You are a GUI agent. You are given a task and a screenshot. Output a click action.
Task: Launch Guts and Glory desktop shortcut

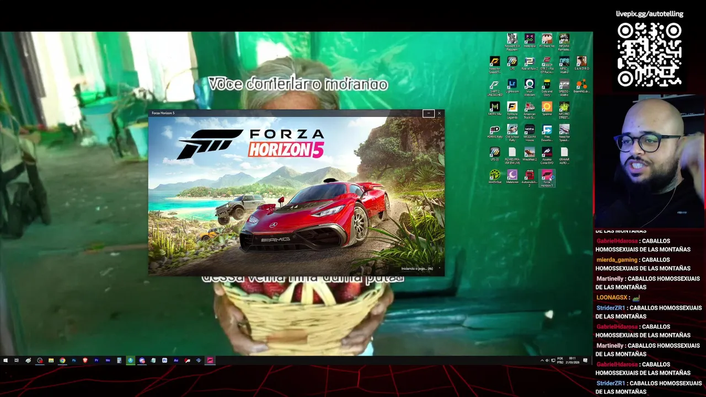(547, 88)
